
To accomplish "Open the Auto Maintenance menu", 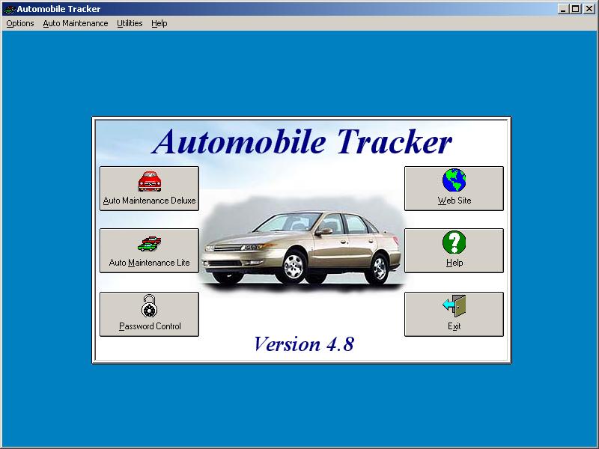I will click(76, 23).
